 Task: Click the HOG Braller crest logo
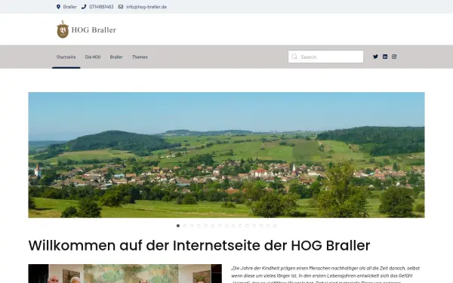[x=63, y=29]
